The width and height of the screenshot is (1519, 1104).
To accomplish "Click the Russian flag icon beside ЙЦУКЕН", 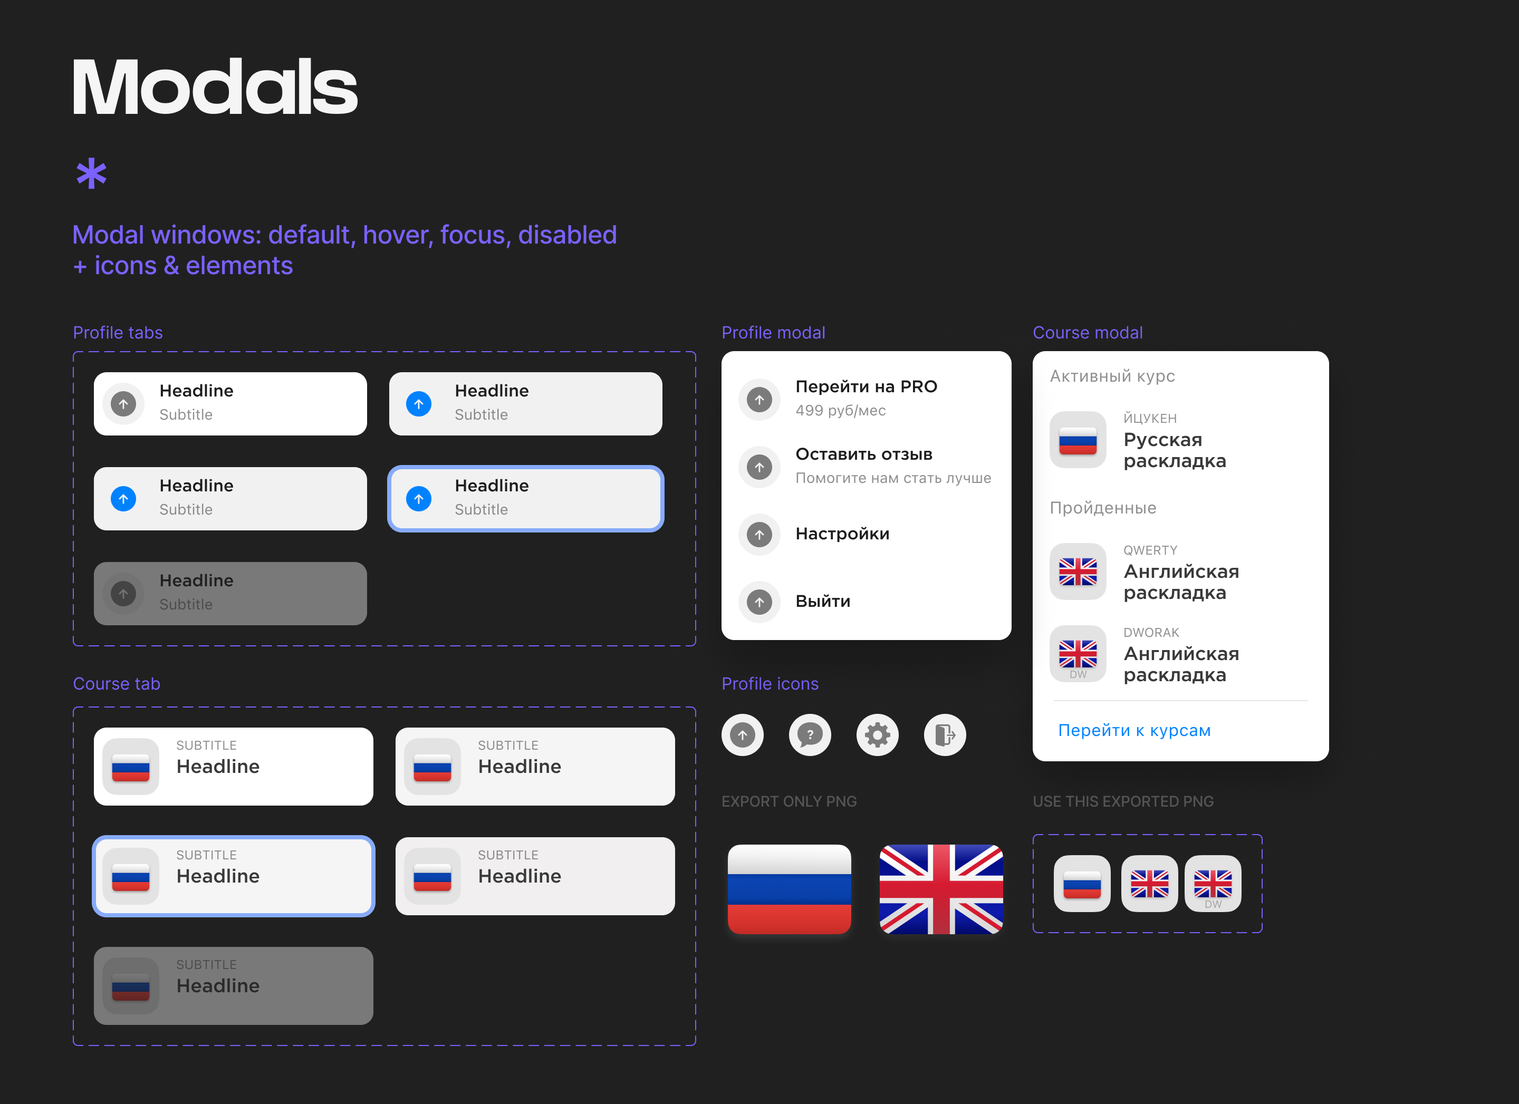I will tap(1078, 440).
